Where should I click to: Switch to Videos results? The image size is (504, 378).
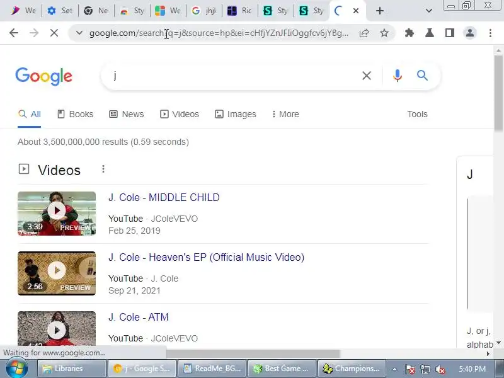(180, 114)
